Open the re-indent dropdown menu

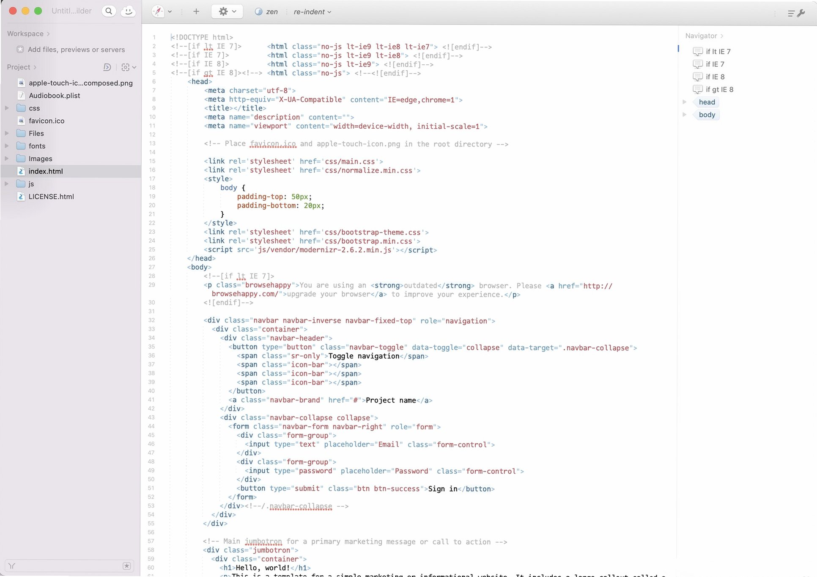313,12
